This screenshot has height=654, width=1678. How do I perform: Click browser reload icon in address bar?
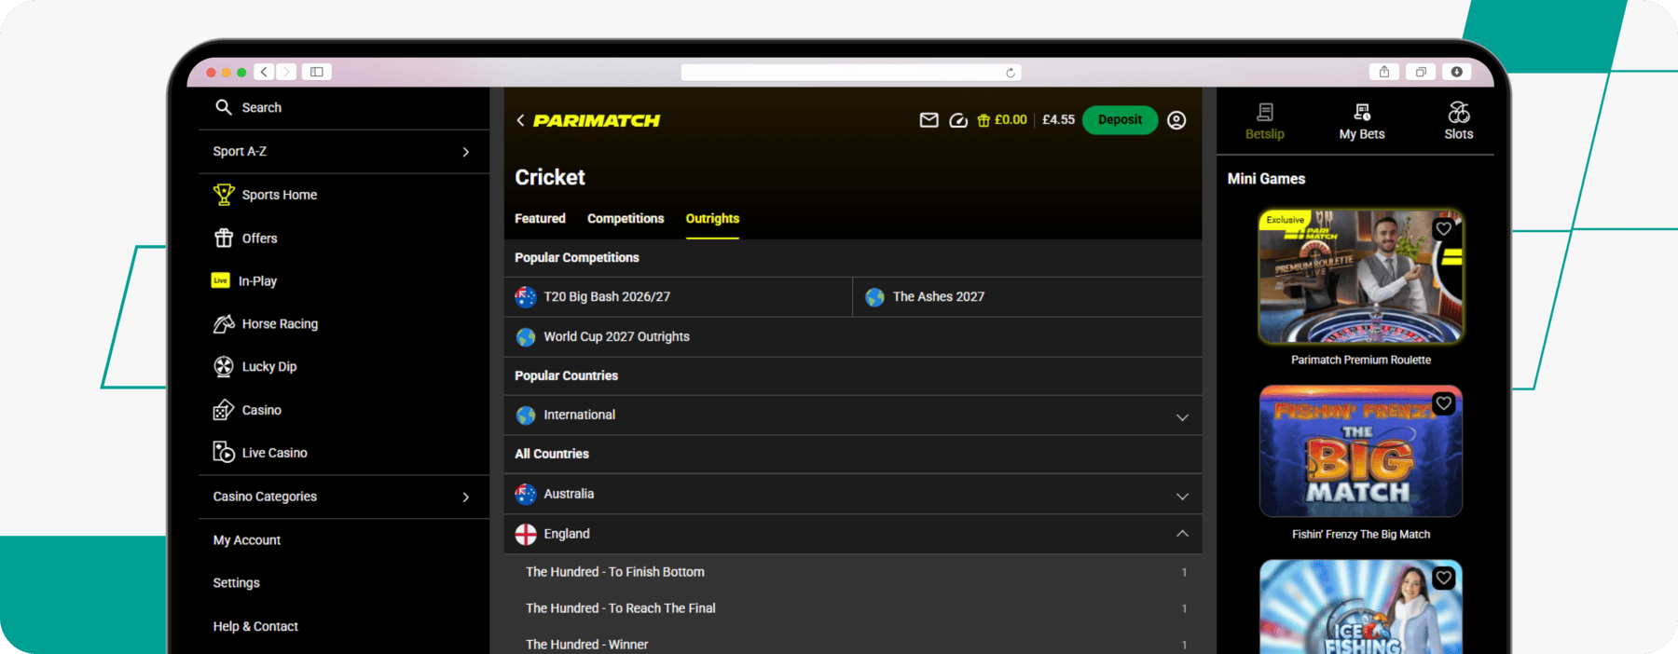click(1010, 73)
